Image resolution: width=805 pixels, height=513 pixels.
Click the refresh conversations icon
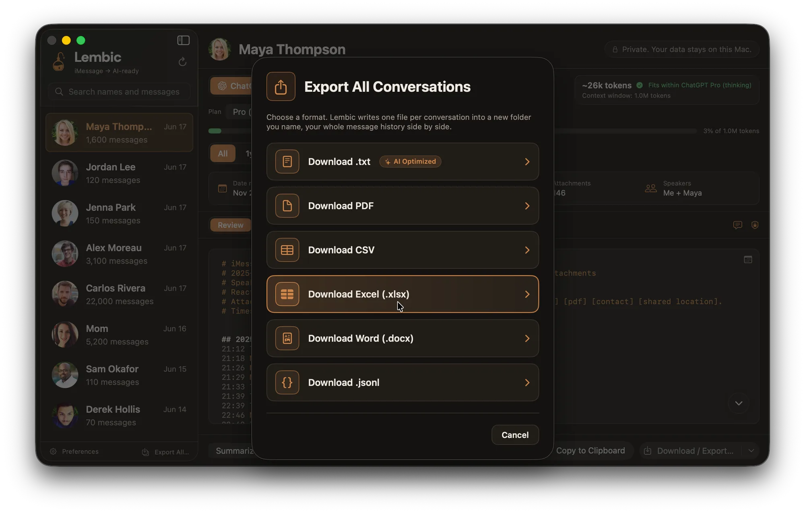click(x=182, y=62)
